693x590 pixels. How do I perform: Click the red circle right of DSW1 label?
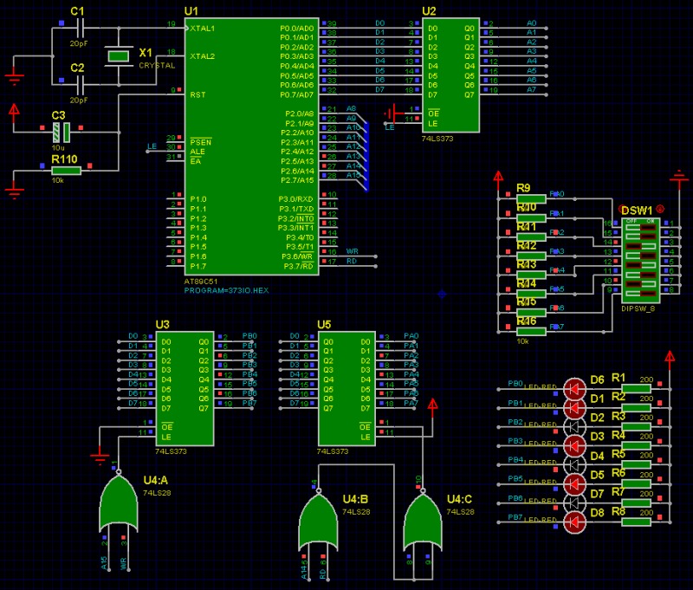click(661, 209)
